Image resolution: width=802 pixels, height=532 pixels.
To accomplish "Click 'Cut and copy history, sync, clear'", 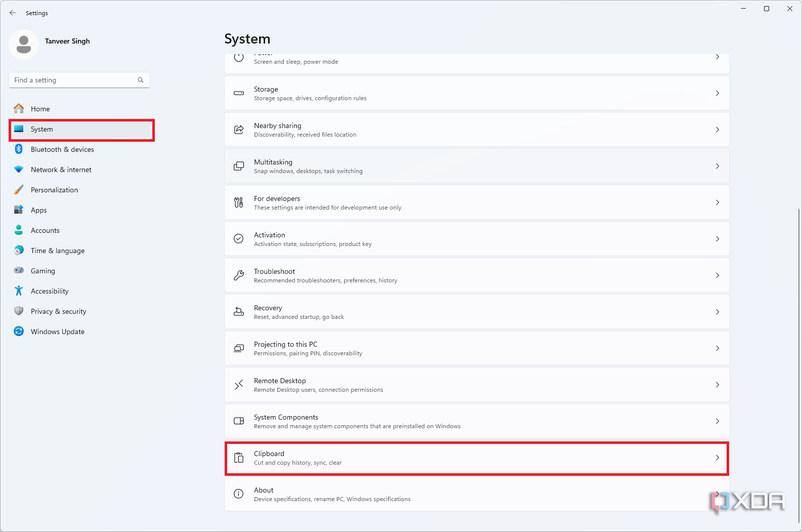I will point(298,463).
